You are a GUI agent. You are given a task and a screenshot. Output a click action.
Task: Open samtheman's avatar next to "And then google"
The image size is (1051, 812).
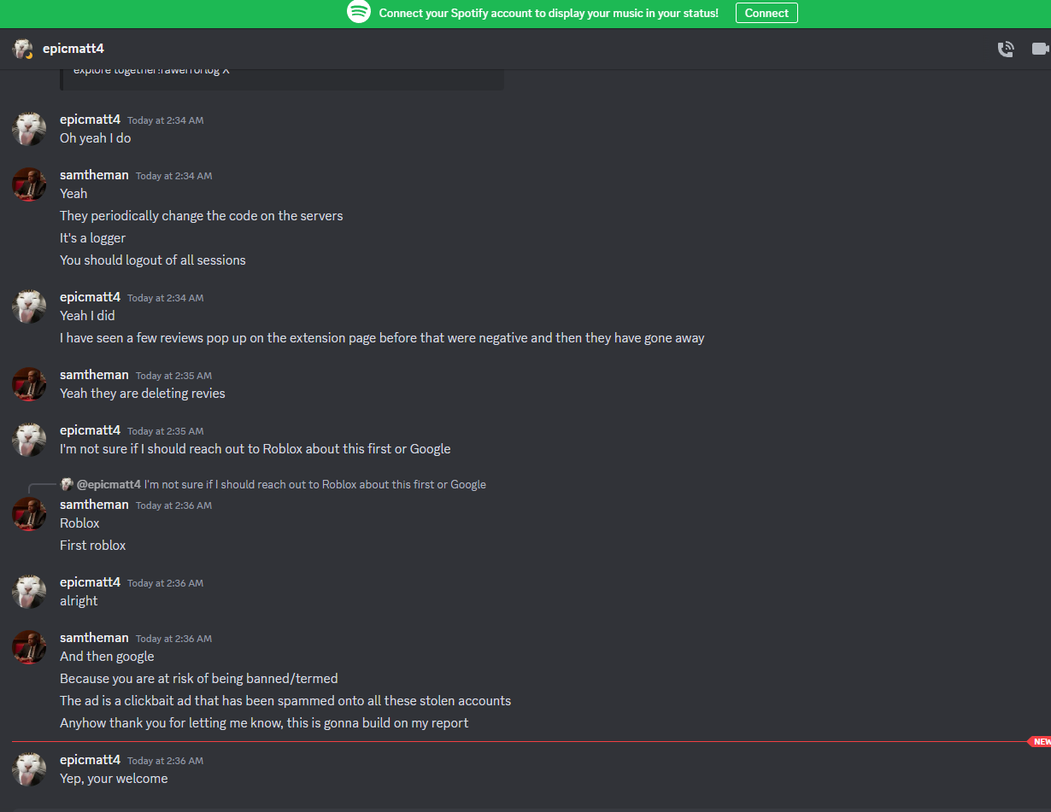point(29,647)
